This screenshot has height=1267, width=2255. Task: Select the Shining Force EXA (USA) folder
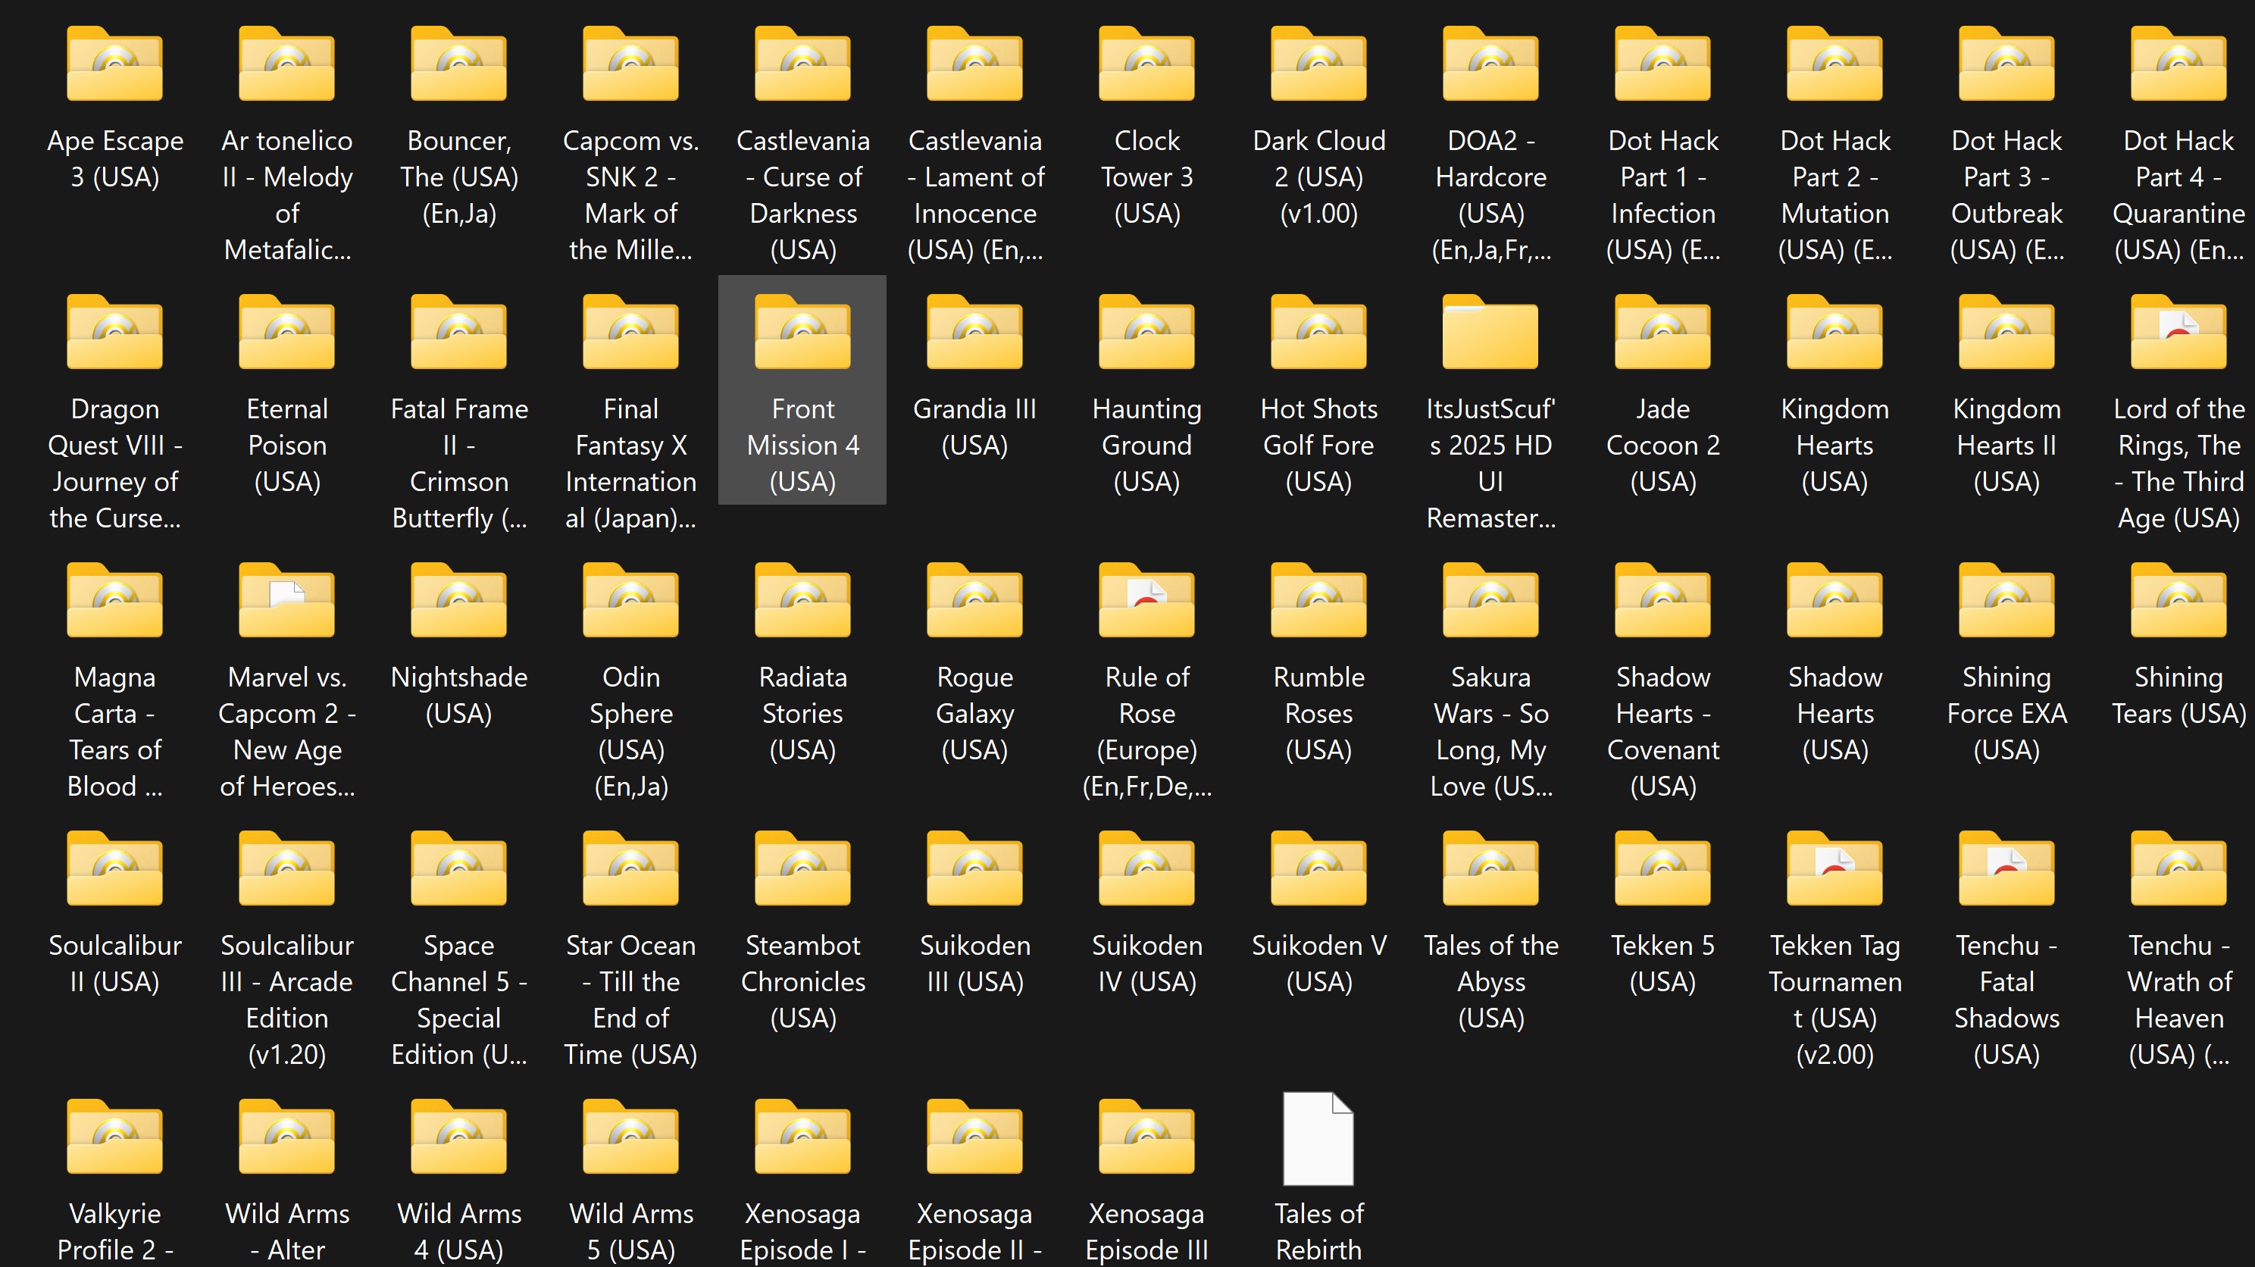tap(2007, 600)
